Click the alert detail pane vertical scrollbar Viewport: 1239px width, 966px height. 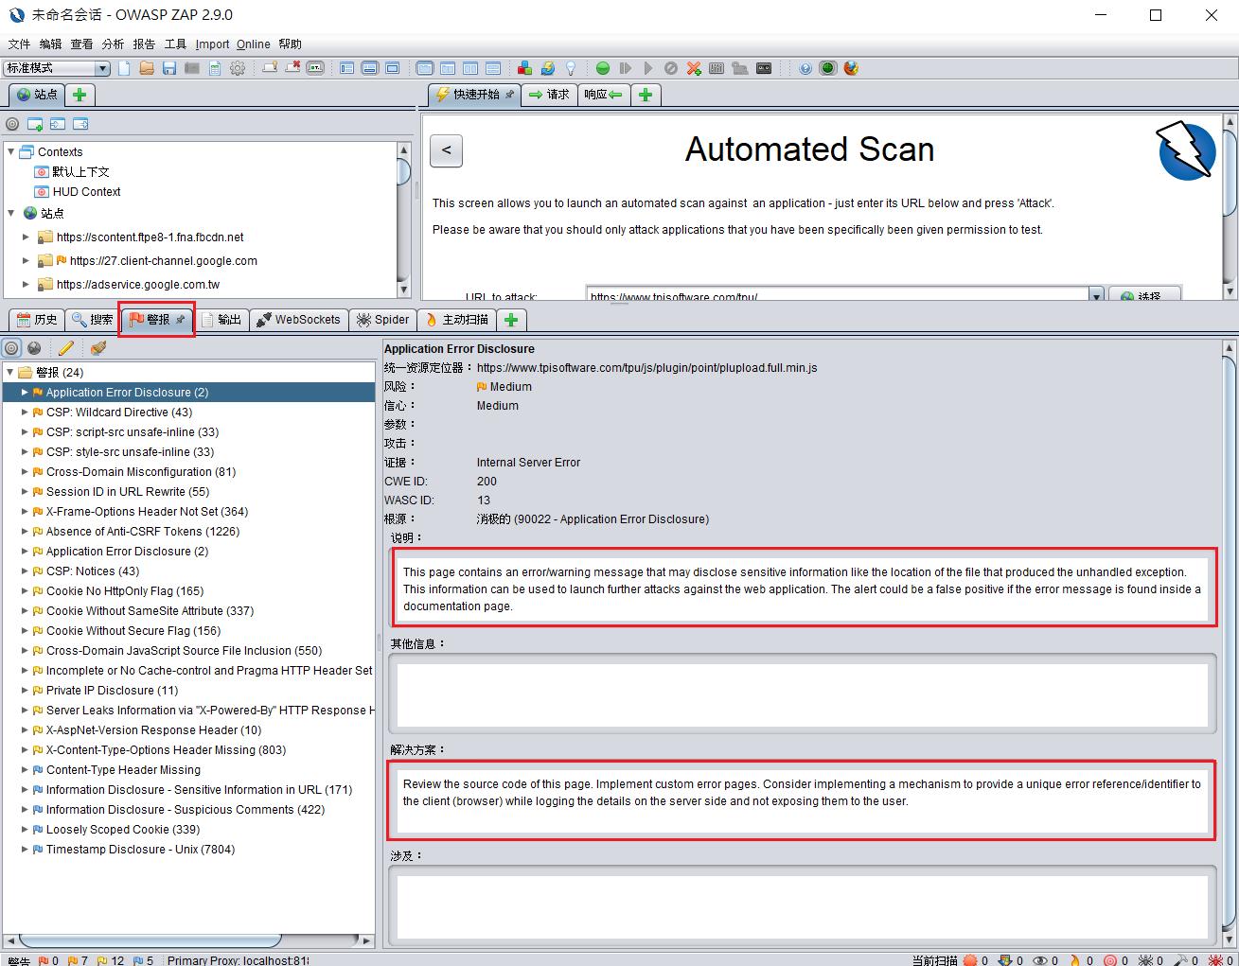(x=1230, y=643)
